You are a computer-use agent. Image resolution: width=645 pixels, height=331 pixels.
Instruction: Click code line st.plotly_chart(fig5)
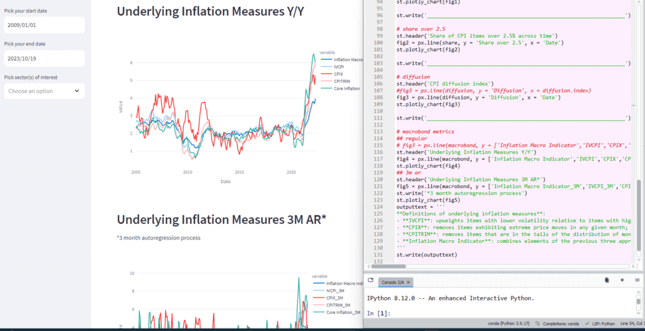pos(428,200)
